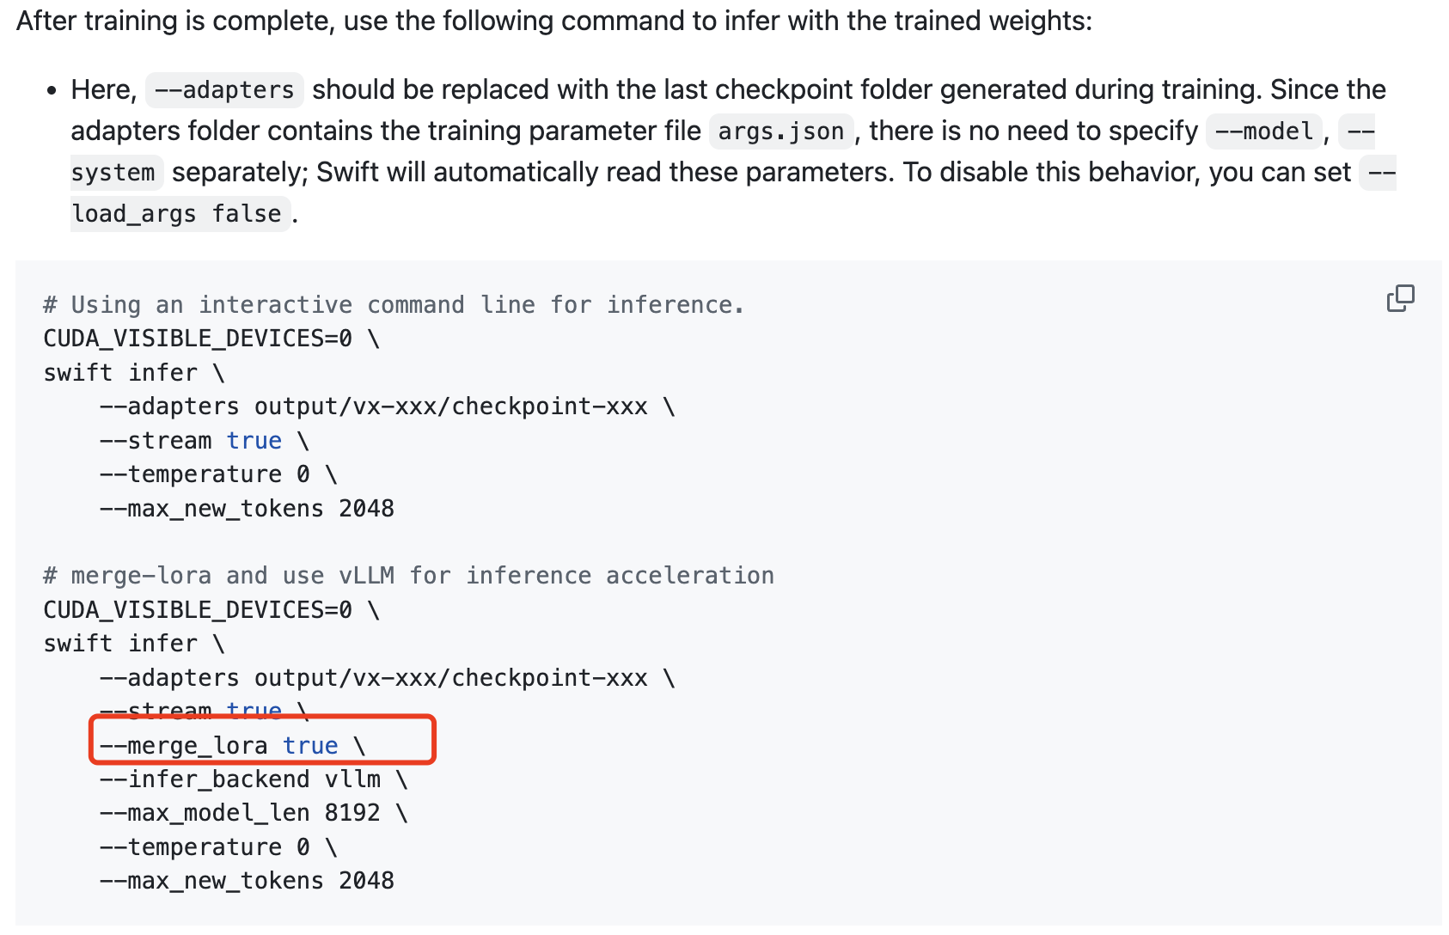1449x935 pixels.
Task: Click the first "--max_new_tokens 2048" line
Action: pyautogui.click(x=247, y=509)
